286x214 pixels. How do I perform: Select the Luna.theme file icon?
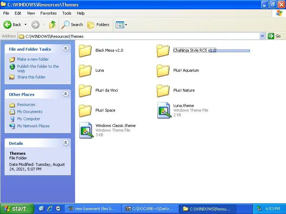(x=164, y=110)
